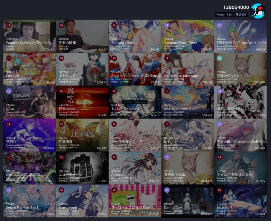Screen dimensions: 271x221
Task: Click the 15 badge on ニュータ－リン card
Action: 61,157
